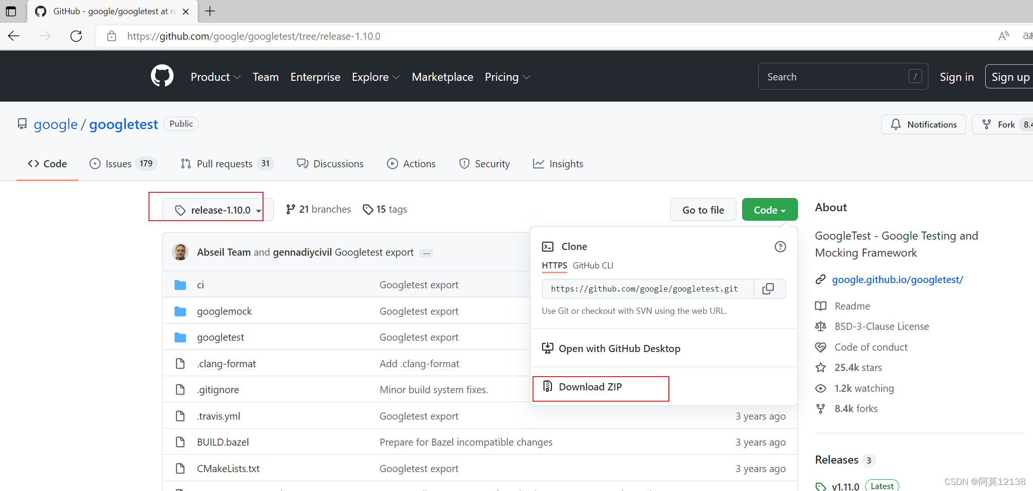Screen dimensions: 1033x491
Task: Open the .gitignore file
Action: coord(218,390)
